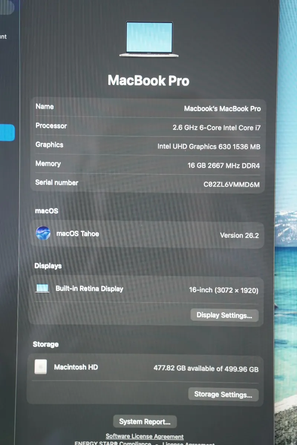Click the Memory row label

[x=48, y=164]
